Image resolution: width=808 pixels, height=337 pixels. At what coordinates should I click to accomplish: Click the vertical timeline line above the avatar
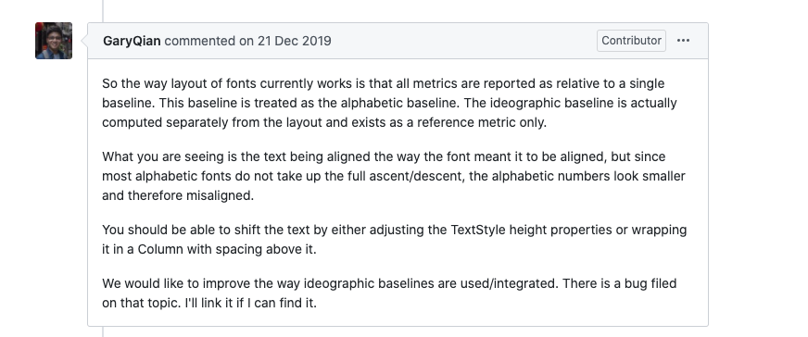(x=103, y=11)
